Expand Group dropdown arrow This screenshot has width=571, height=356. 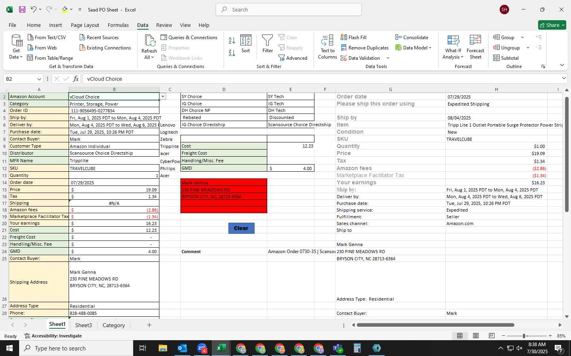[x=522, y=38]
